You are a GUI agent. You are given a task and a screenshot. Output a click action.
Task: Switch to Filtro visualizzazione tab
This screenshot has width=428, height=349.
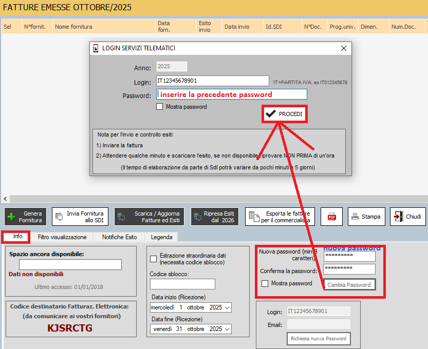[x=62, y=237]
